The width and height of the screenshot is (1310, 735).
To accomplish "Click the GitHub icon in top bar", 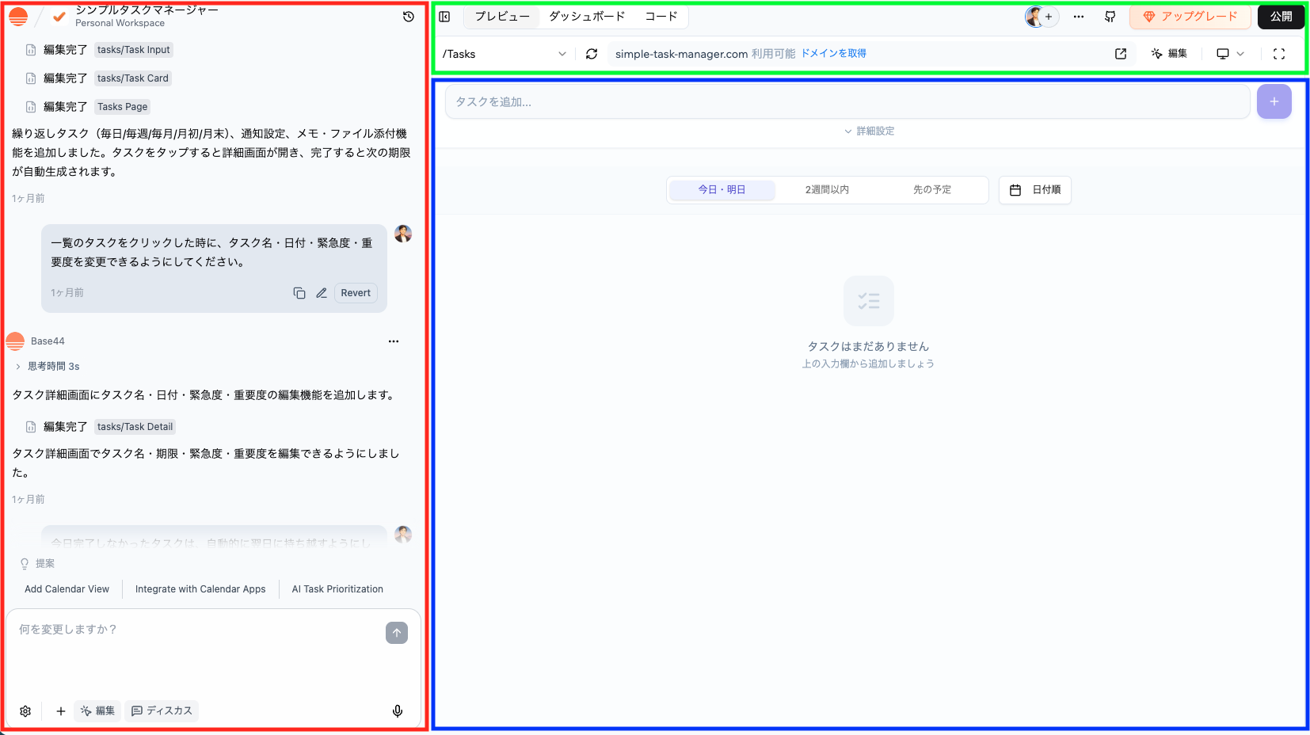I will coord(1110,17).
